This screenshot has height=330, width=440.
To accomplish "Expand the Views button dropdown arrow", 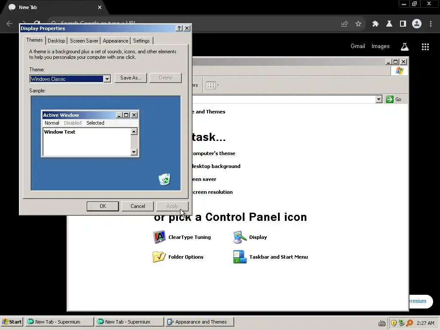I will pos(218,86).
